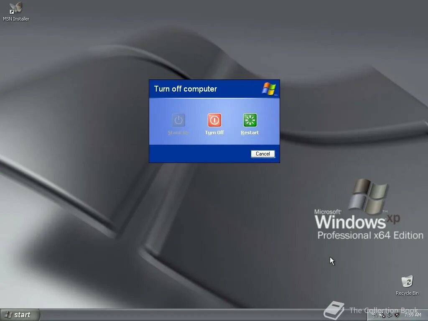Open the Start menu
428x321 pixels.
pyautogui.click(x=20, y=315)
